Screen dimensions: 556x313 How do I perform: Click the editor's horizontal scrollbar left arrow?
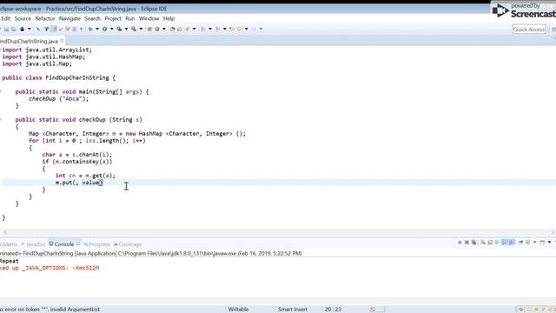(5, 232)
